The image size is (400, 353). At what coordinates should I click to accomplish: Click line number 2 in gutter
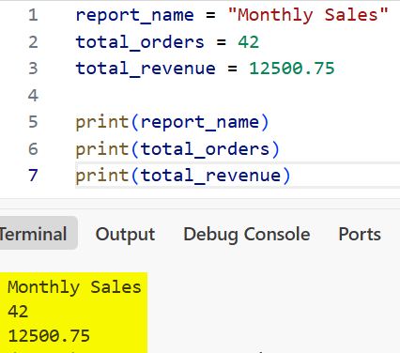(x=33, y=42)
